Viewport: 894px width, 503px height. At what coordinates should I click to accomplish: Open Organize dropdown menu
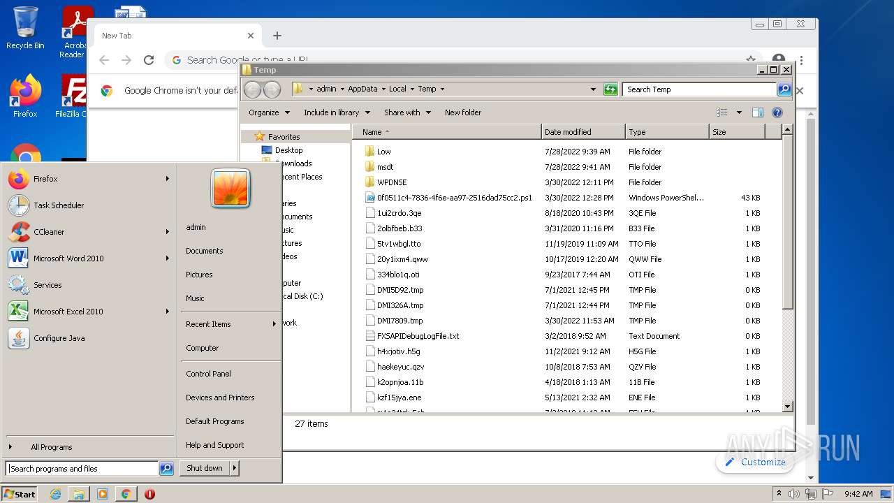click(x=269, y=112)
